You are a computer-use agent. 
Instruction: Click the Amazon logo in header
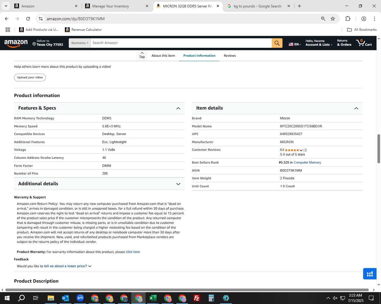click(x=16, y=43)
